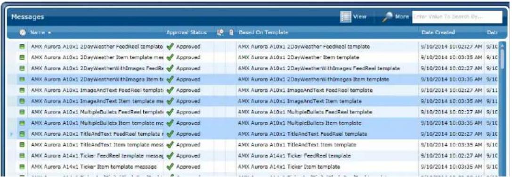Click Approved status of MultipleBullets FeedReel row
The width and height of the screenshot is (512, 177).
(188, 112)
